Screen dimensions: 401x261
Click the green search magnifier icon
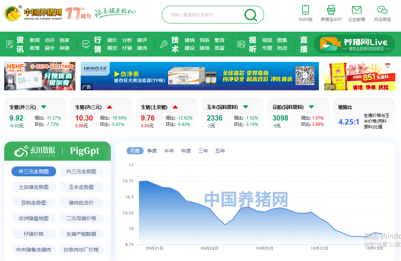tap(251, 15)
